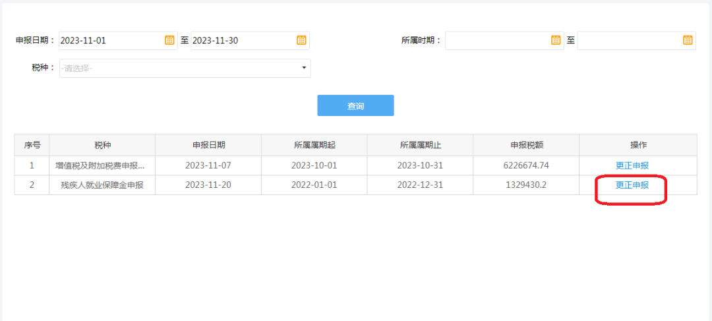
Task: Open calendar for 所属时期 end date
Action: click(x=688, y=40)
